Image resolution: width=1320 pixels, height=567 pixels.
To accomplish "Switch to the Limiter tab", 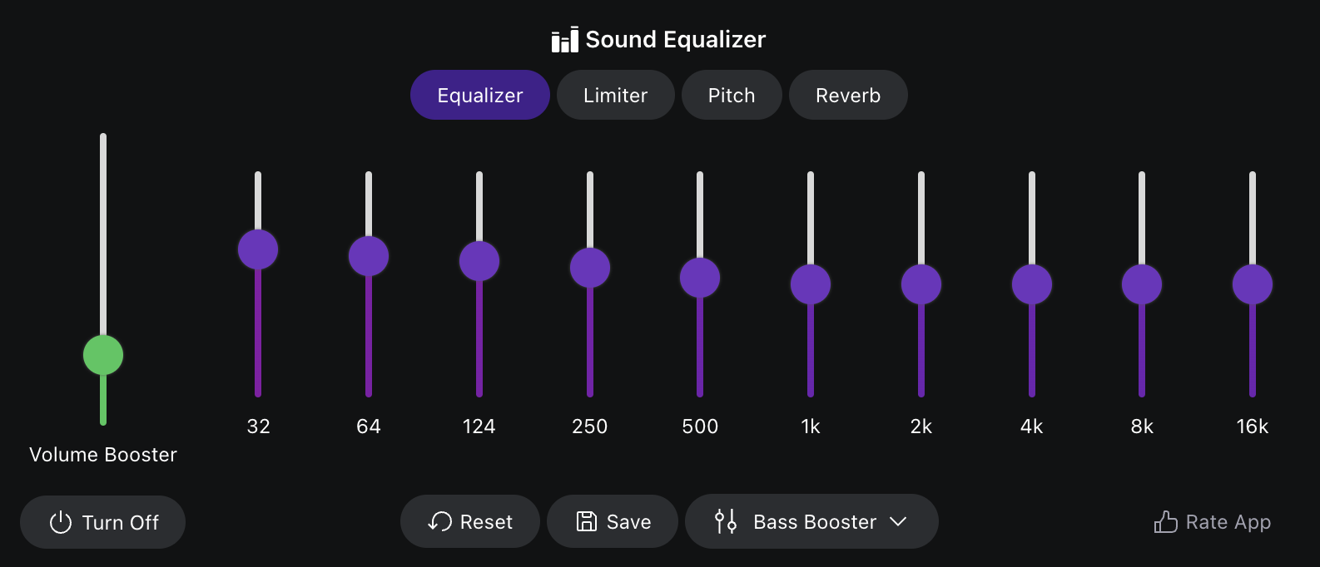I will pos(615,95).
